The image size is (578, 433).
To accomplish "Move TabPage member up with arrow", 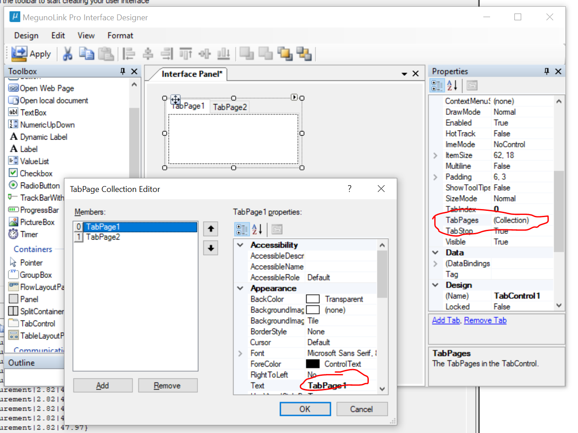I will coord(211,229).
